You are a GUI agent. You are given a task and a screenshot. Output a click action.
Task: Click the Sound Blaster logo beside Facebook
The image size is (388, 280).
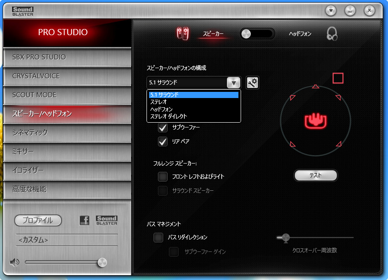click(x=106, y=220)
